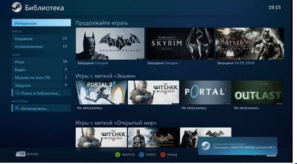Select the Интересное category
Image resolution: width=297 pixels, height=164 pixels.
point(41,23)
